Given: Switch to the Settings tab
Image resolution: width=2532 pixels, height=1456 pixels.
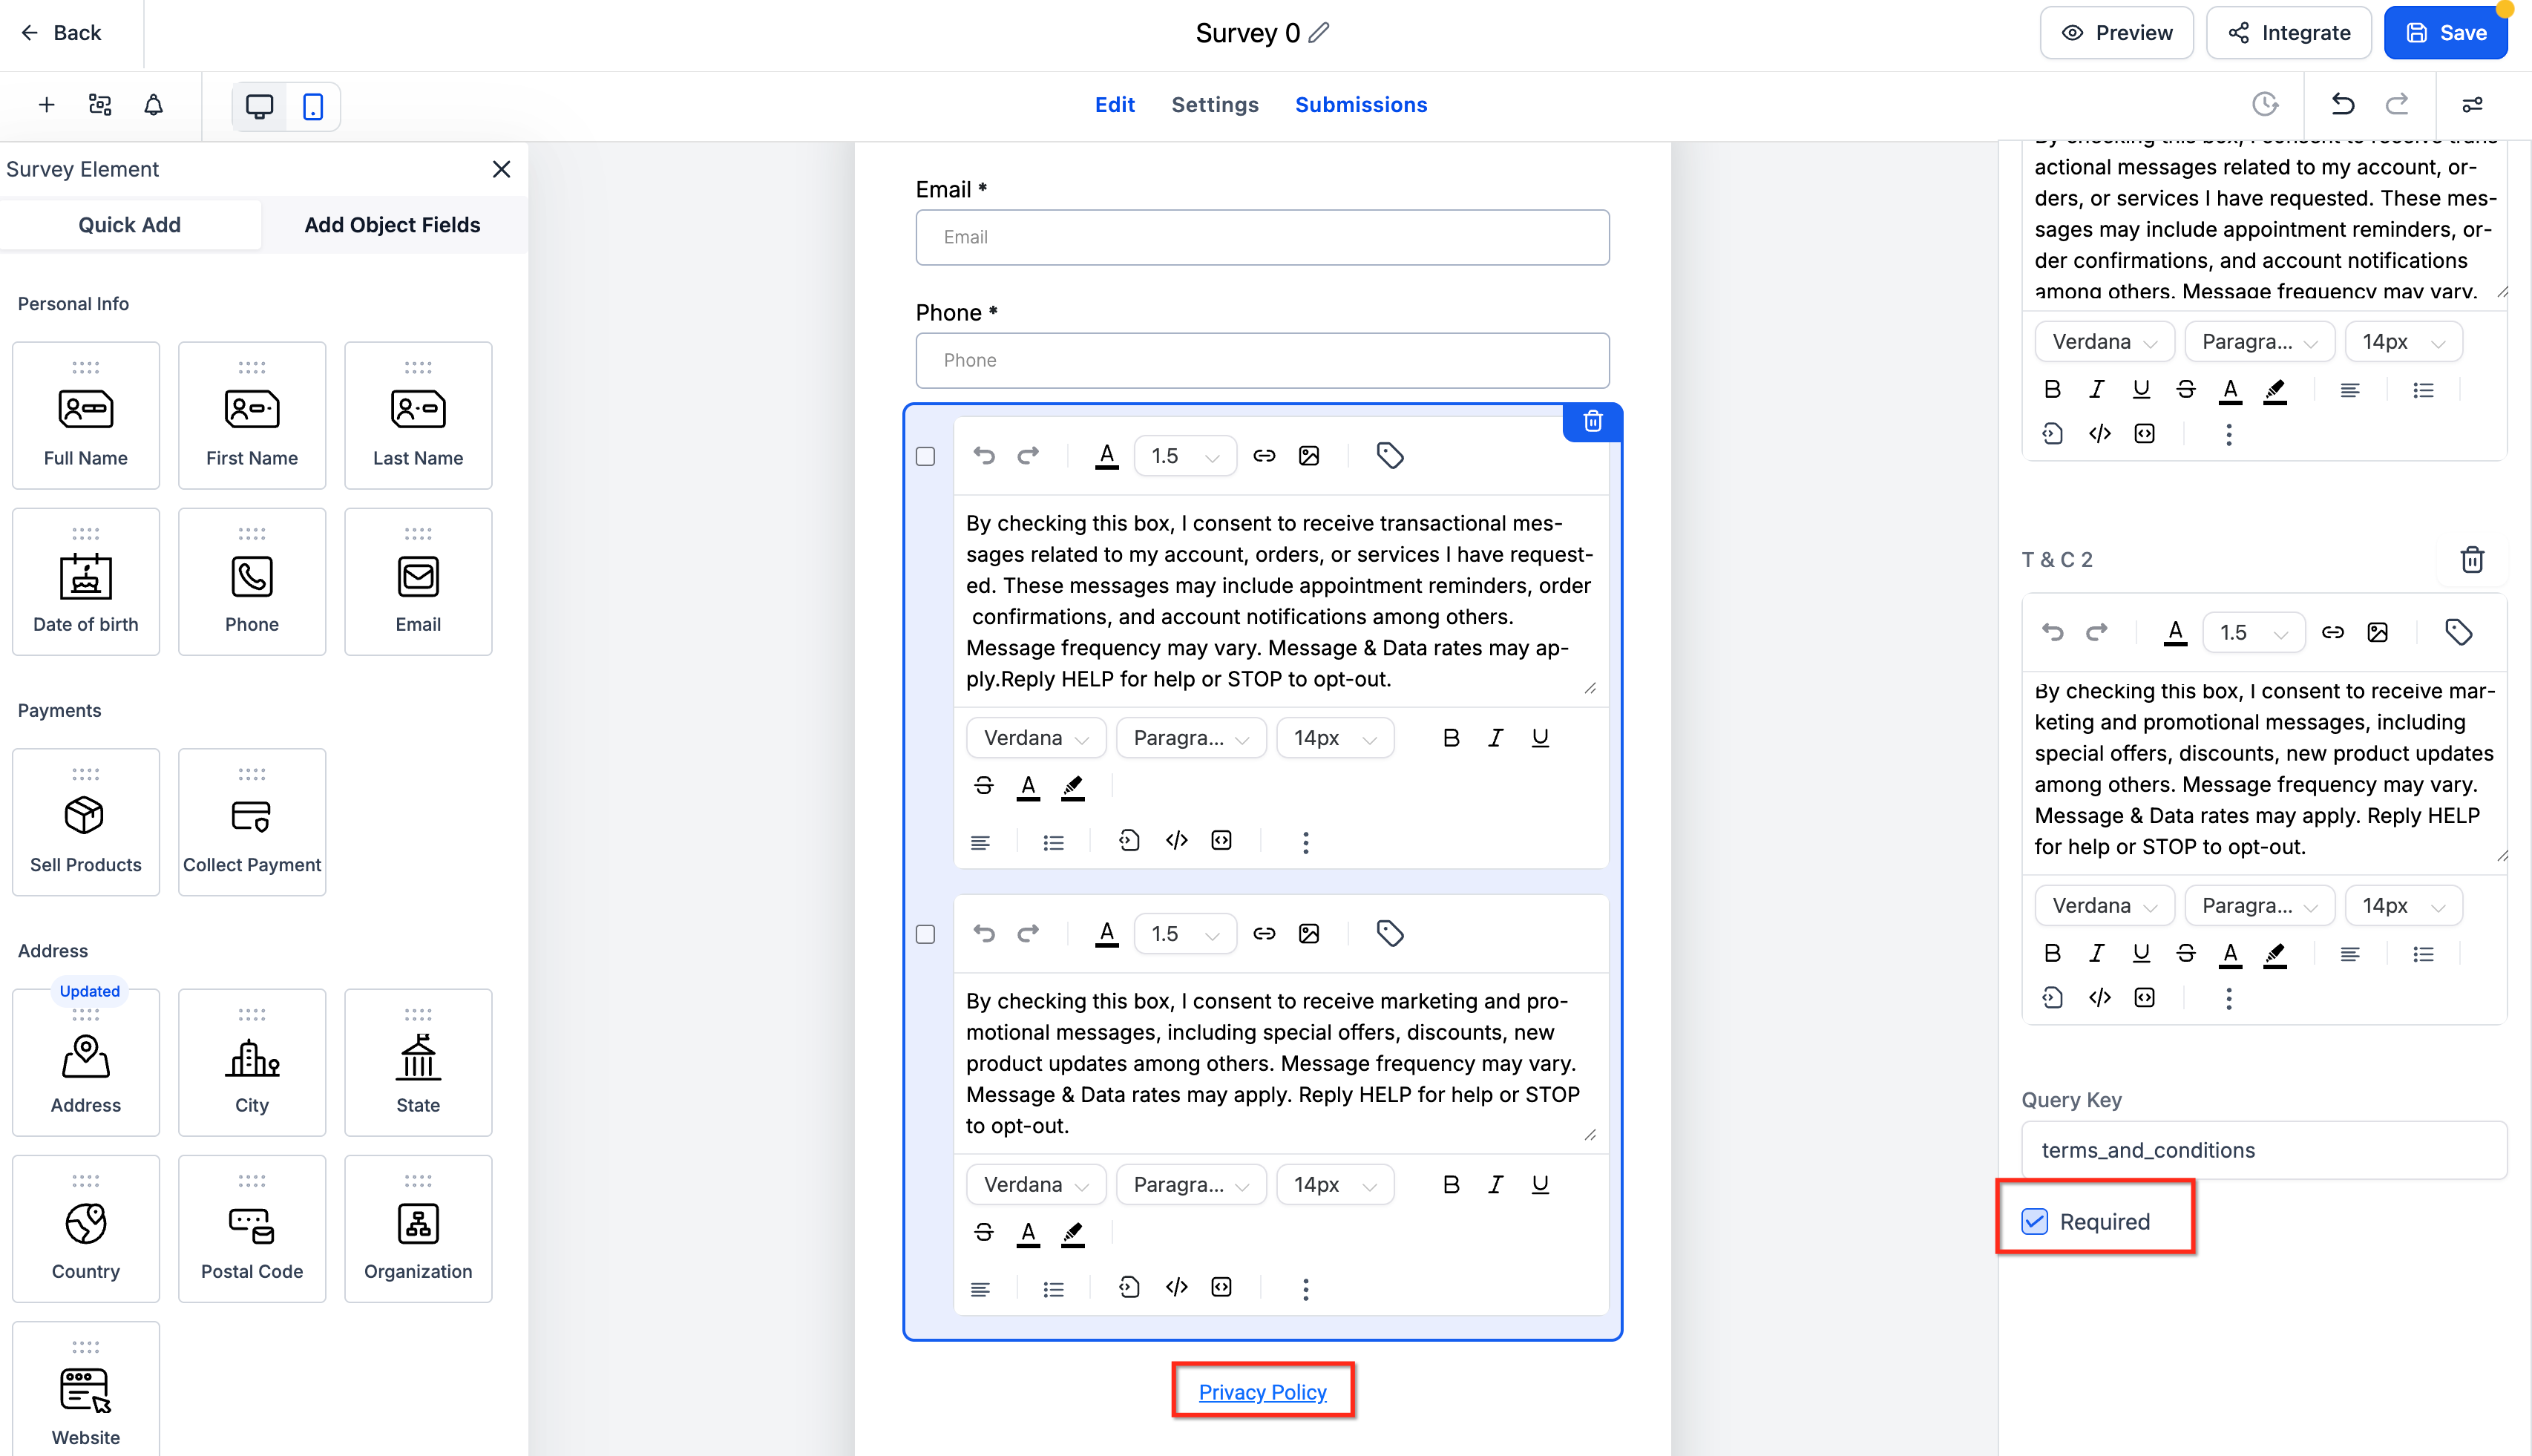Looking at the screenshot, I should pos(1214,105).
